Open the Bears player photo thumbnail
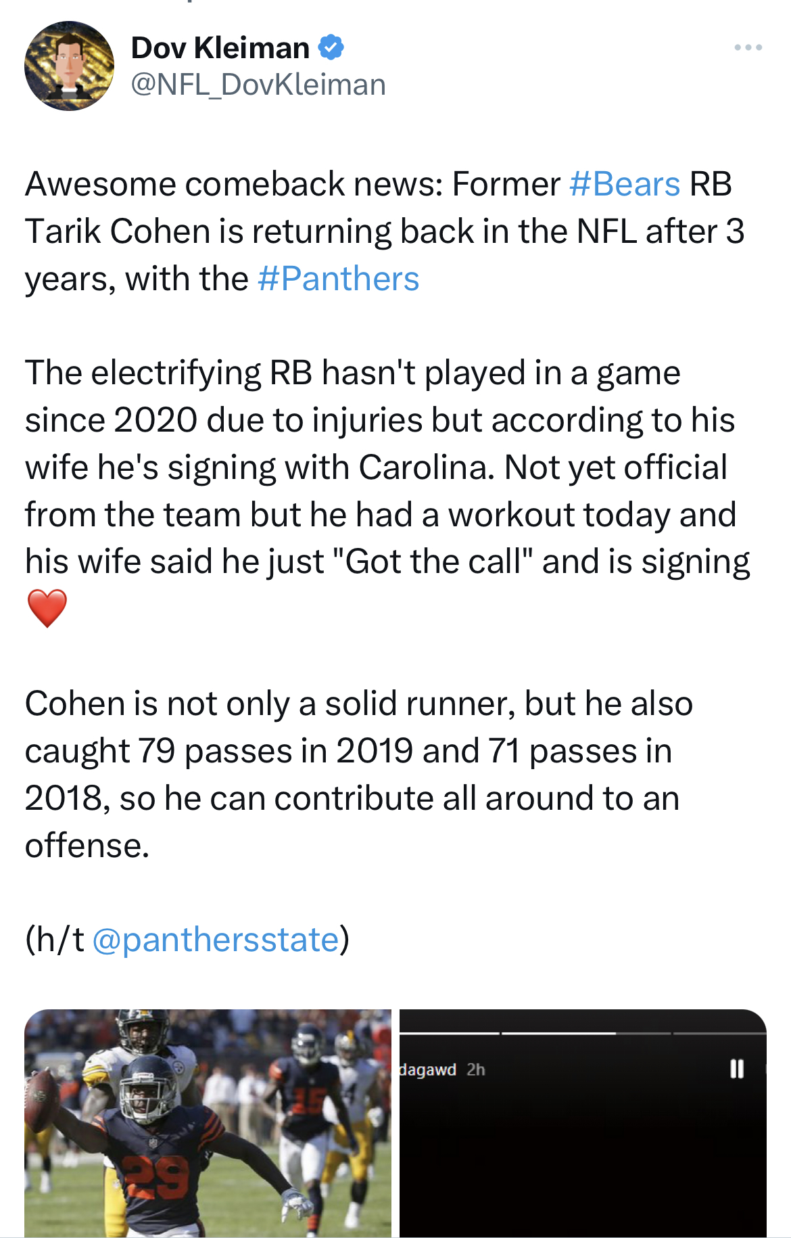Screen dimensions: 791x1238 point(208,1123)
